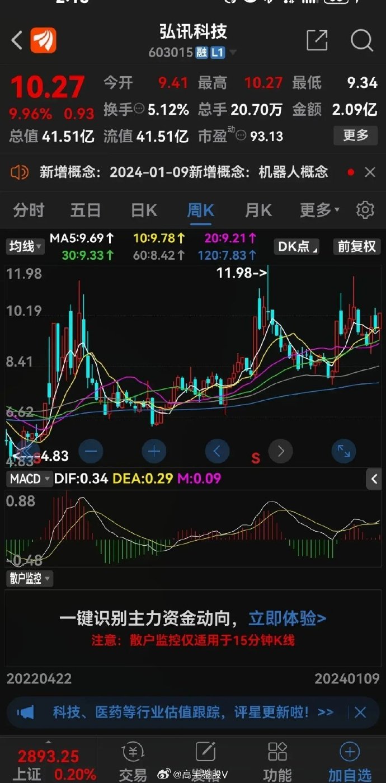Viewport: 386px width, 783px height.
Task: Open the MACD indicator dropdown
Action: coord(29,479)
